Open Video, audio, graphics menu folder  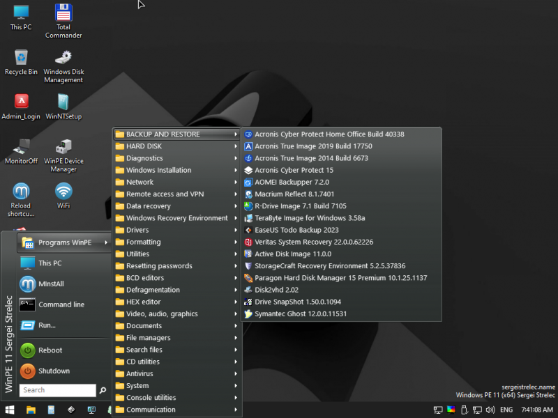[x=176, y=314]
